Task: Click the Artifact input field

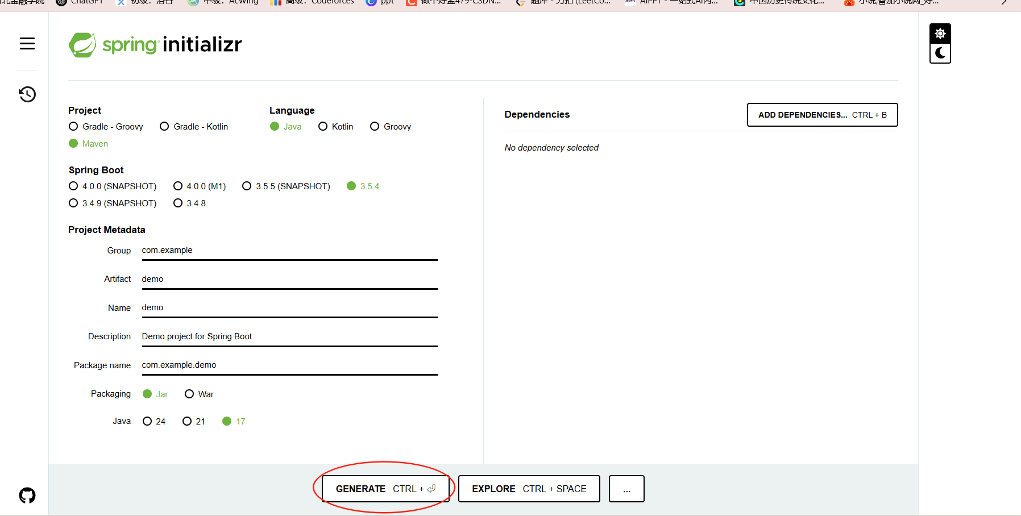Action: point(289,280)
